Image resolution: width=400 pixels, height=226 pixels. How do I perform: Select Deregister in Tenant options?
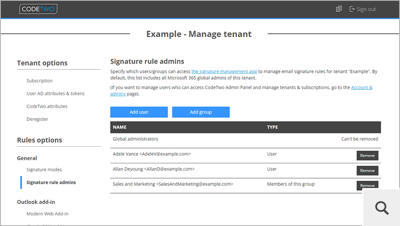pyautogui.click(x=37, y=119)
